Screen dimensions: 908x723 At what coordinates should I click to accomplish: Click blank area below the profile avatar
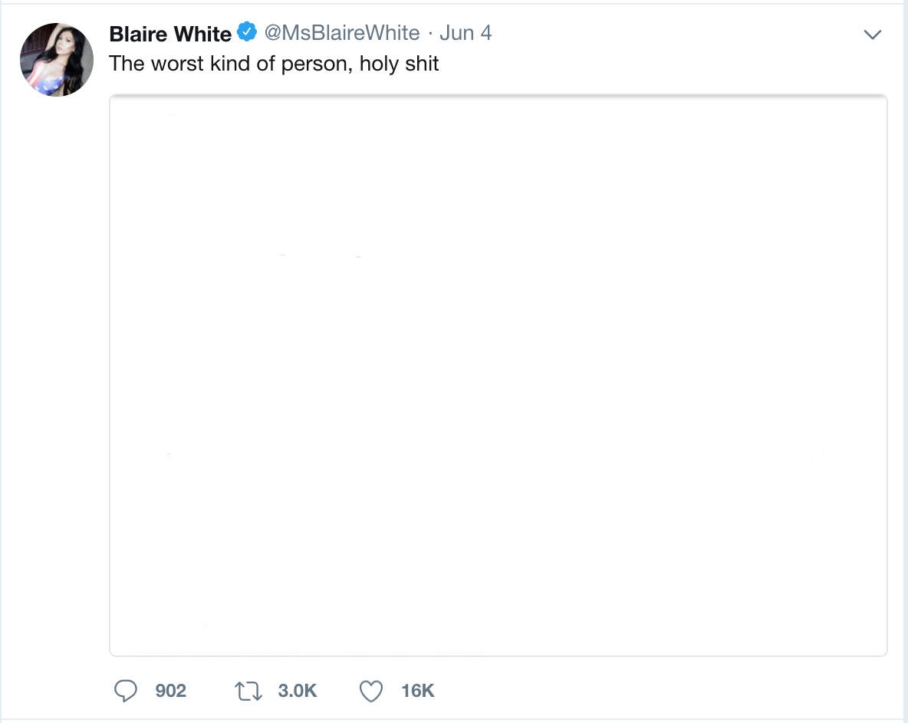(x=57, y=377)
